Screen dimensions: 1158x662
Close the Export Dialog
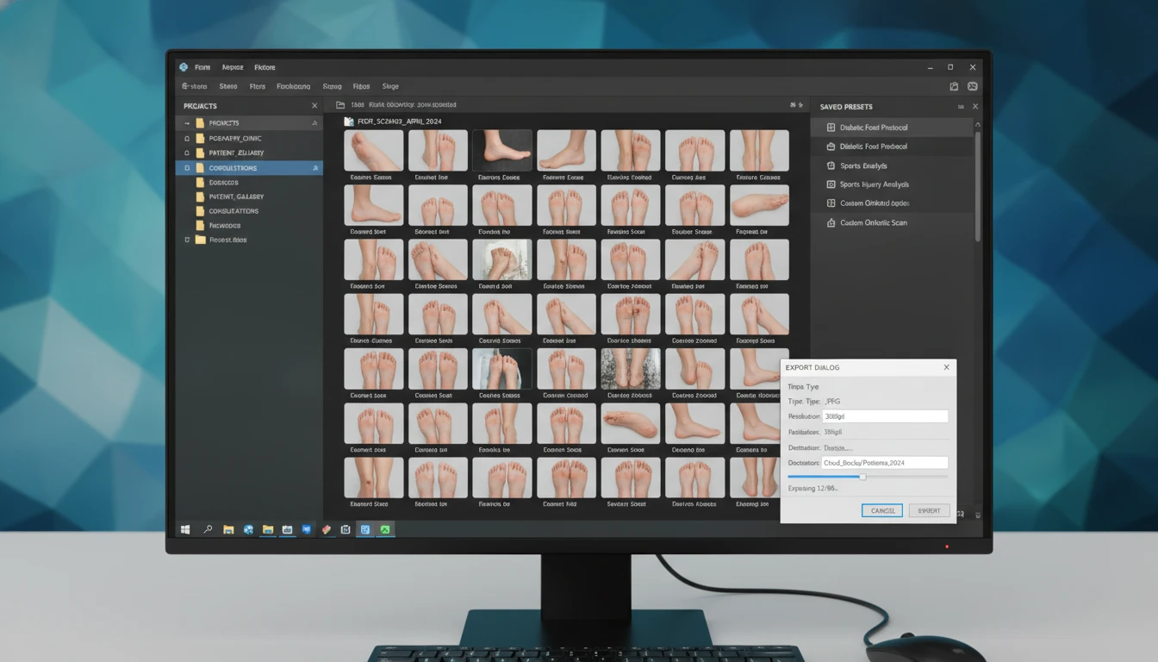coord(946,367)
